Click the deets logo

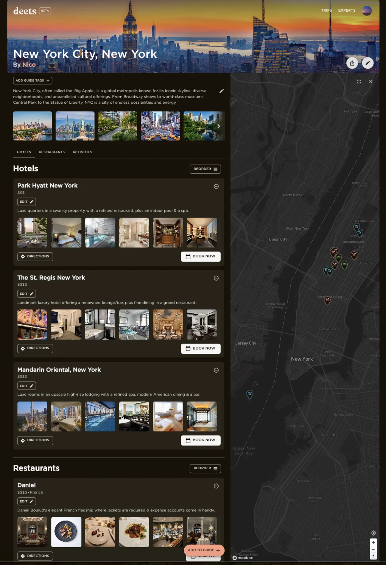(x=25, y=11)
